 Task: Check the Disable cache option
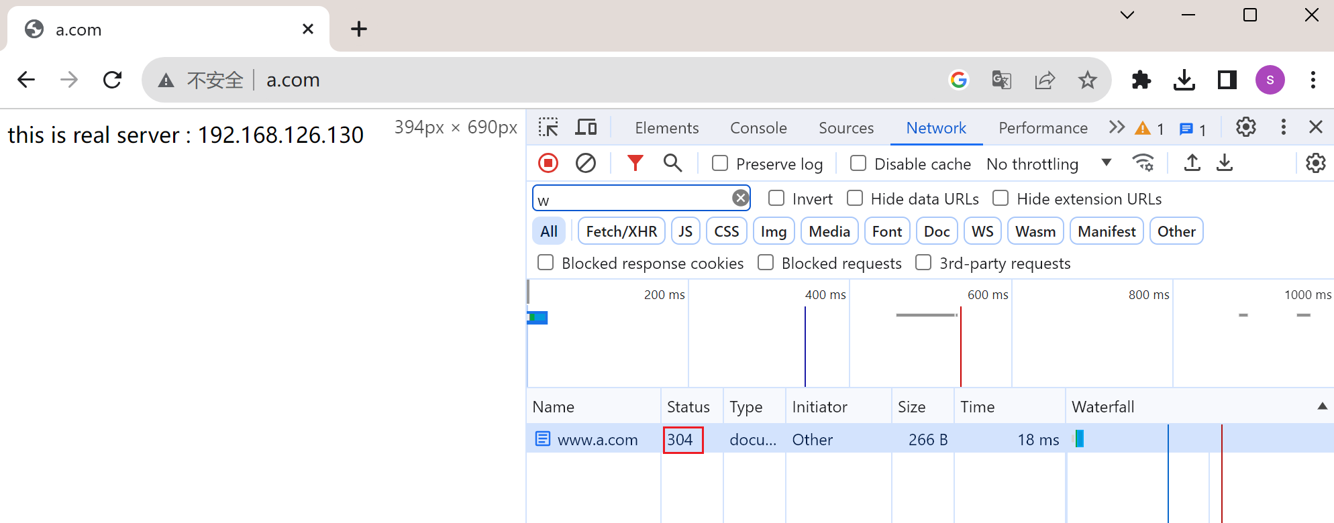(x=858, y=164)
